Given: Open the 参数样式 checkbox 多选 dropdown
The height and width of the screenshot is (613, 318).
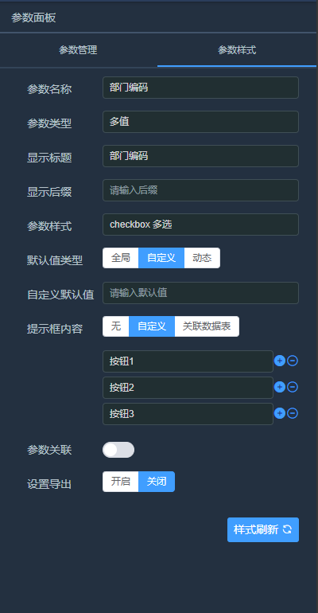Looking at the screenshot, I should [x=200, y=225].
